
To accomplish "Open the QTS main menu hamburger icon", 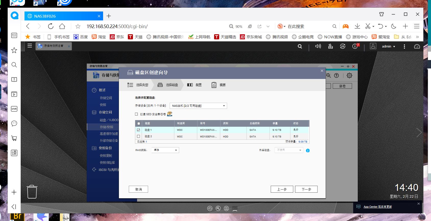I will 30,46.
